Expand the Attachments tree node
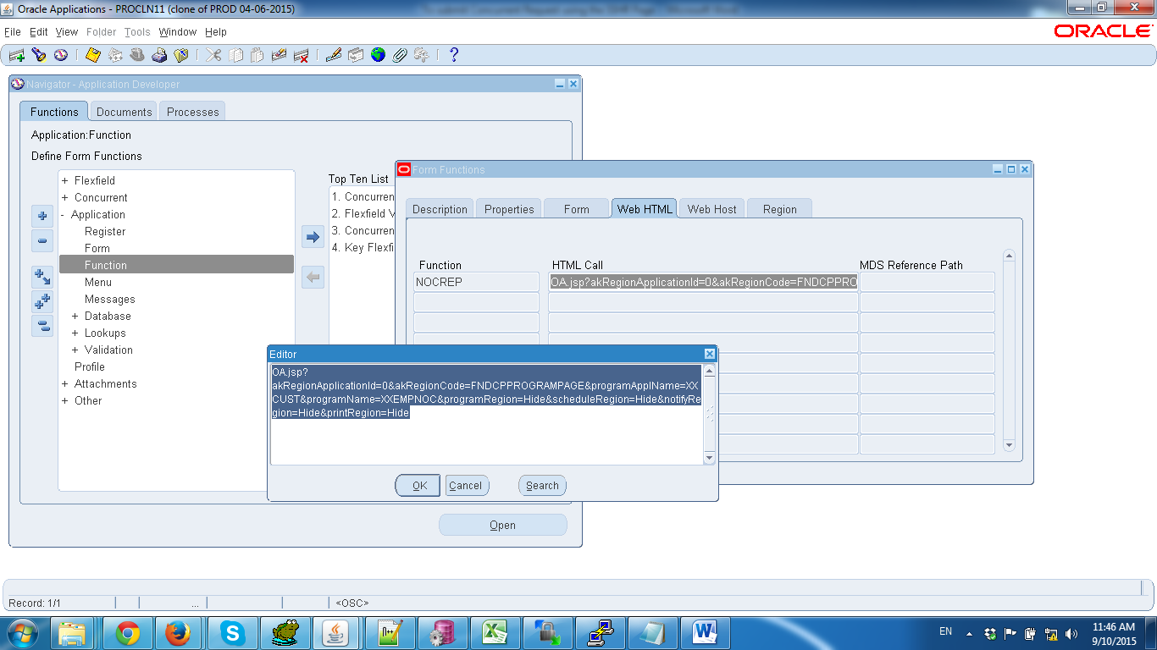The image size is (1157, 650). tap(65, 383)
